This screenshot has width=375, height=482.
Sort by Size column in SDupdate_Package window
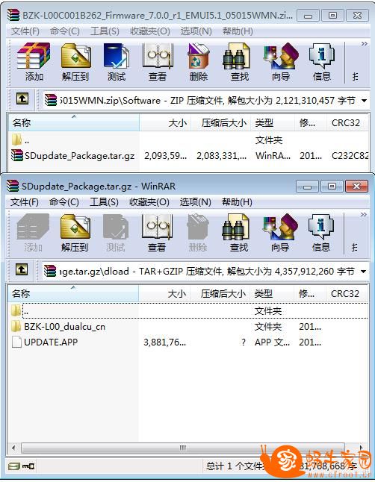tap(164, 293)
